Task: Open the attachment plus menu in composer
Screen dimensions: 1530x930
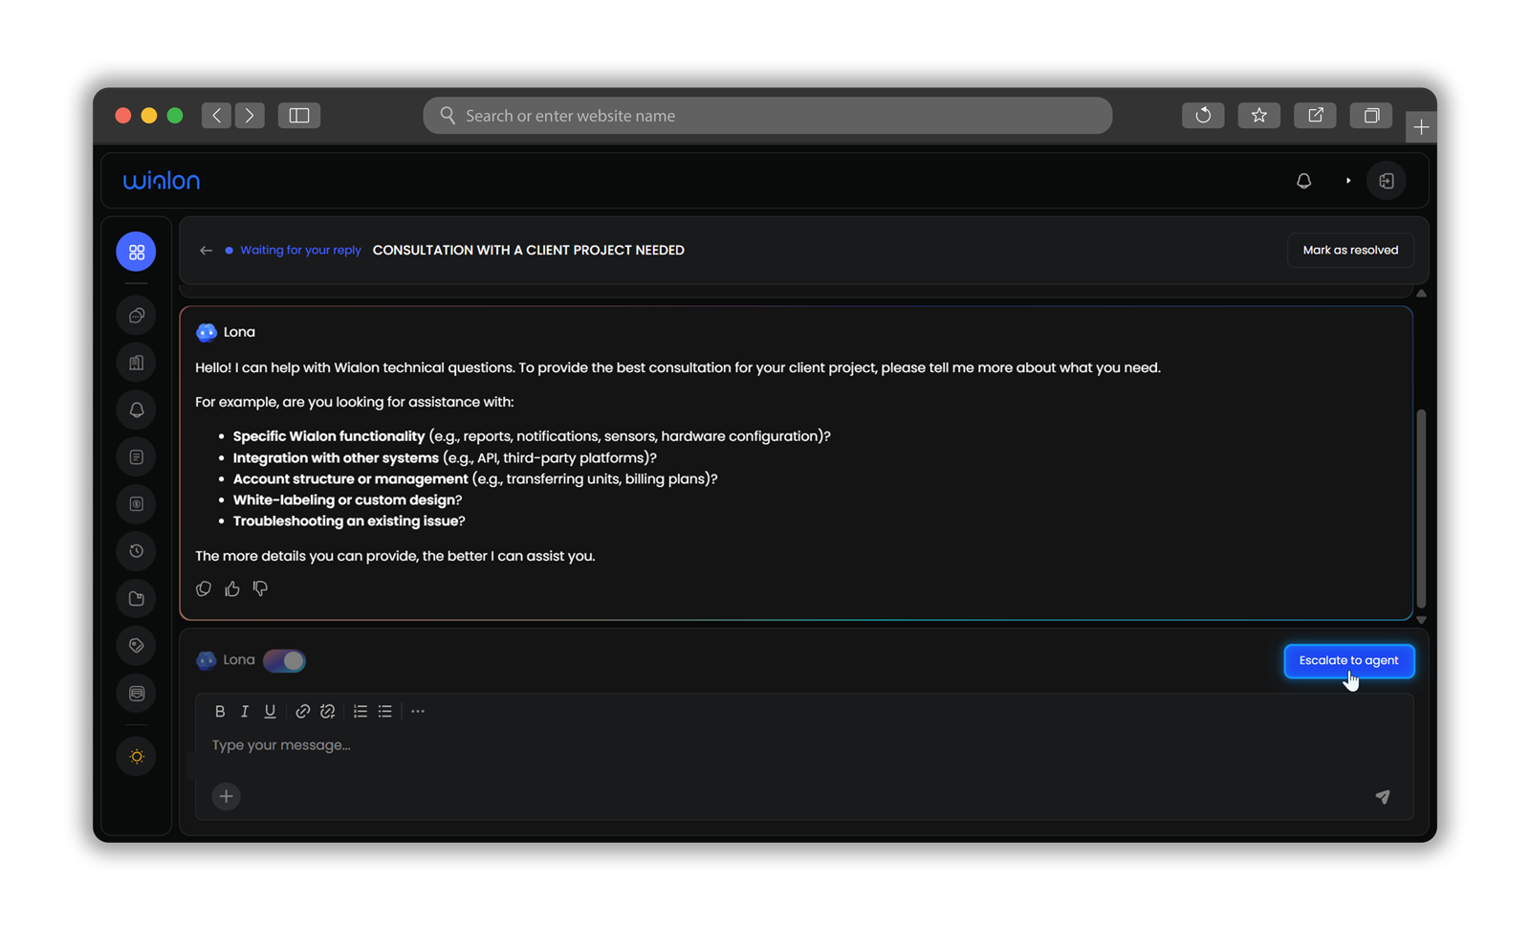Action: tap(226, 796)
